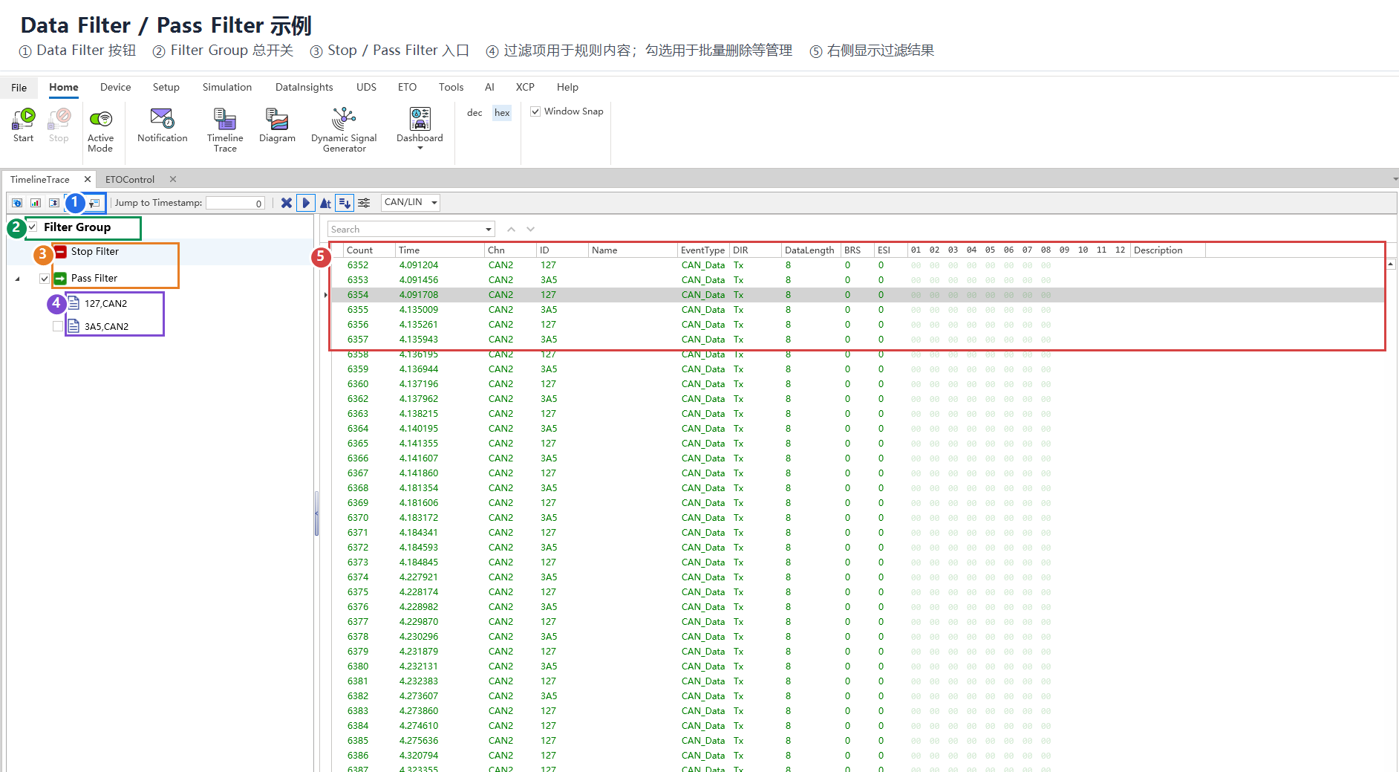Viewport: 1399px width, 772px height.
Task: Switch to the ETOControl document tab
Action: click(130, 180)
